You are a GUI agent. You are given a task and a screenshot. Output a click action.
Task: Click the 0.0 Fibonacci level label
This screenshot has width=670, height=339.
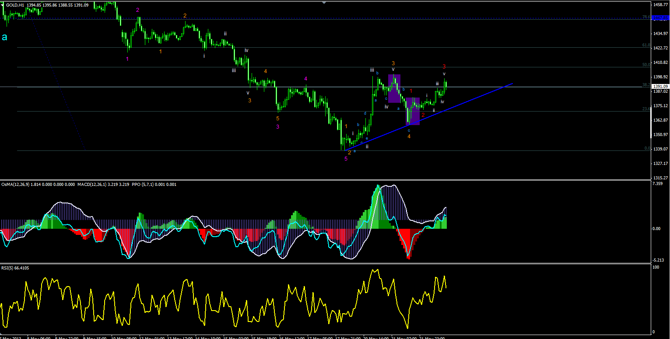point(647,148)
